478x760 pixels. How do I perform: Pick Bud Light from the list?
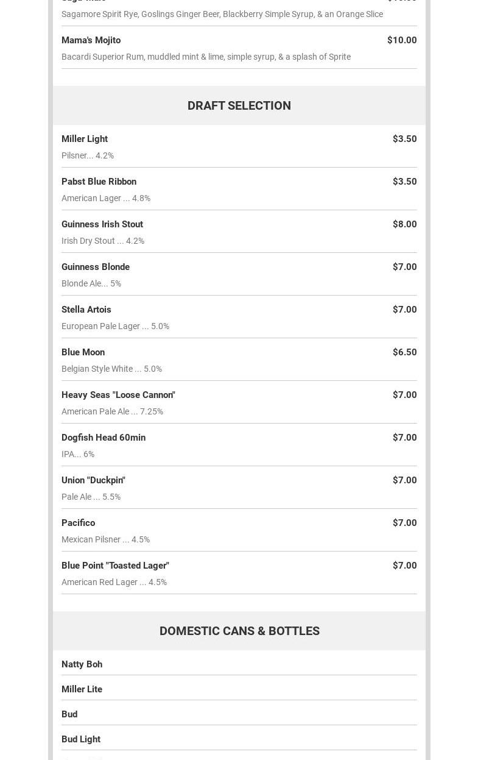click(81, 739)
